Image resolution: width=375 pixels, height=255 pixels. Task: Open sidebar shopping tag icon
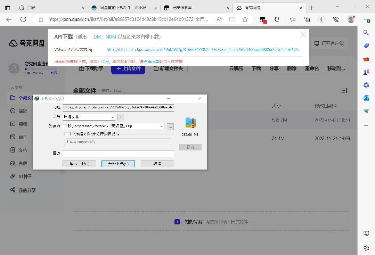pyautogui.click(x=366, y=46)
